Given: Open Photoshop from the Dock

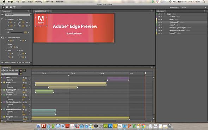Looking at the screenshot, I should click(x=110, y=126).
